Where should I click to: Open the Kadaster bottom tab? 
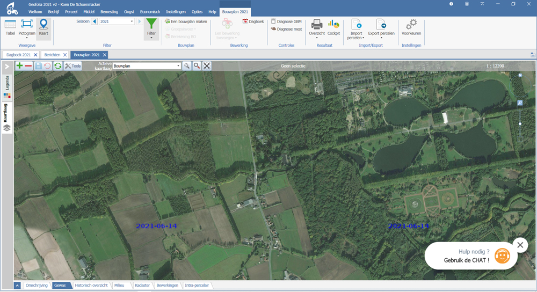tap(142, 285)
